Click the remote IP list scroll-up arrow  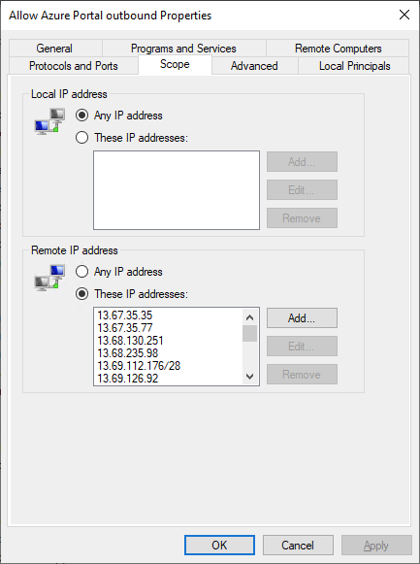point(249,317)
